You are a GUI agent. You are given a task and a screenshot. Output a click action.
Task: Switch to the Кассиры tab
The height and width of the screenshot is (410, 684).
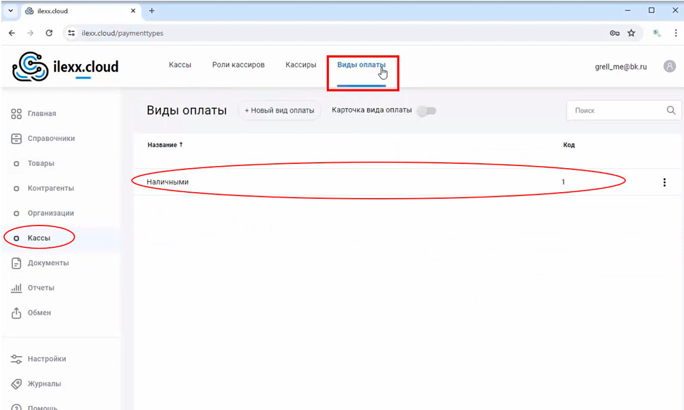coord(300,65)
